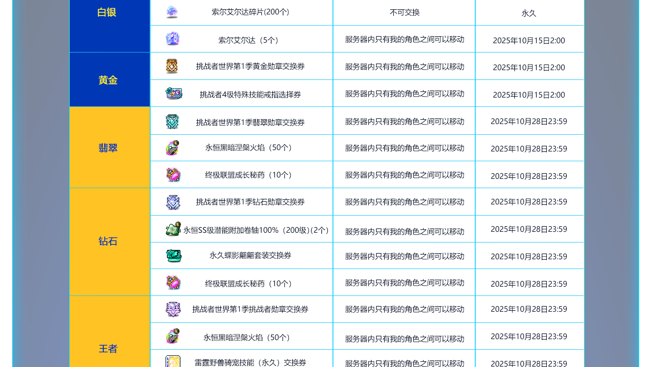The image size is (651, 367).
Task: Click the trade restriction cell in the 黄金勋章交换券 row
Action: 404,66
